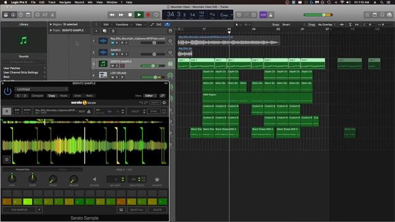Adjust the SERATO SAMPLE track volume slider

[152, 66]
